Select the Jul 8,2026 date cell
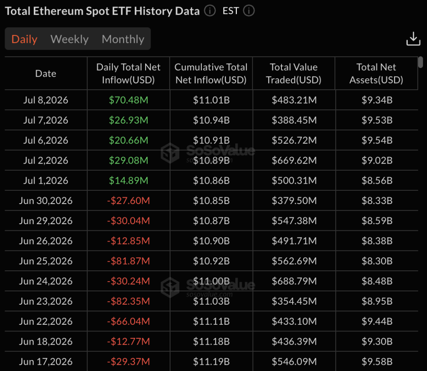This screenshot has height=371, width=427. (46, 100)
